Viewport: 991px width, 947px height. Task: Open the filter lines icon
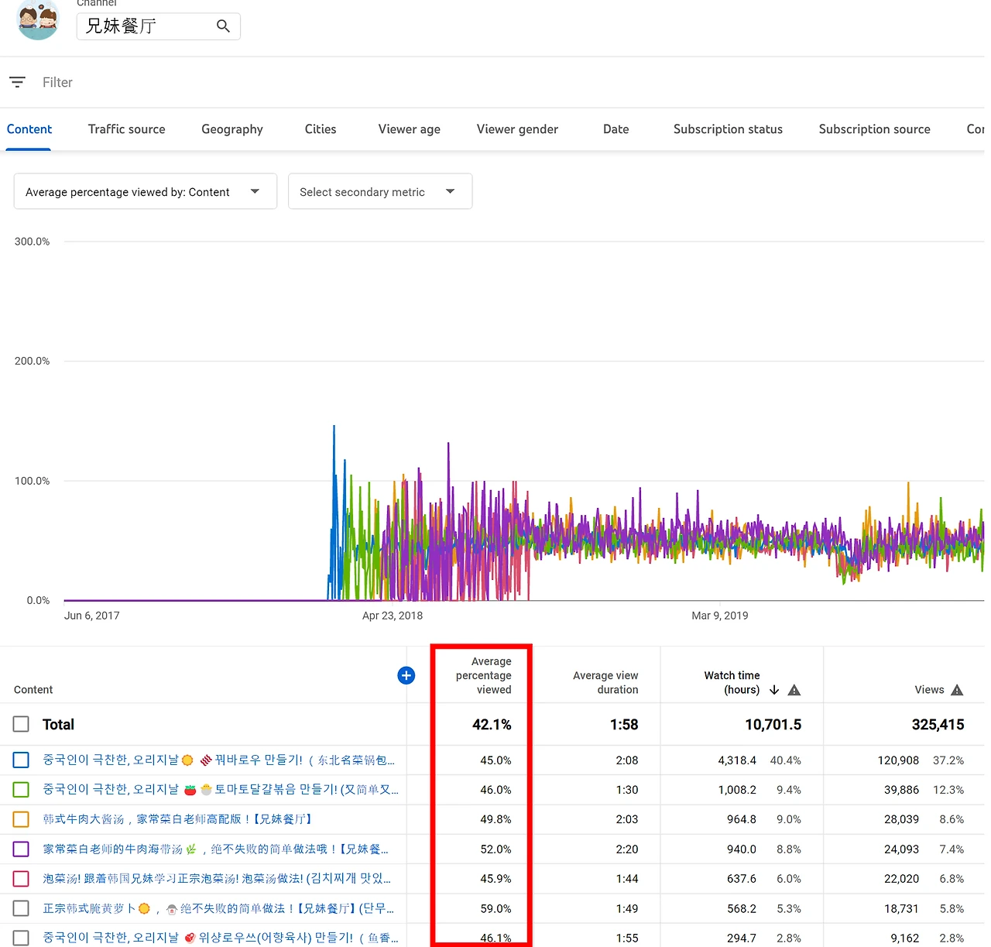point(17,82)
